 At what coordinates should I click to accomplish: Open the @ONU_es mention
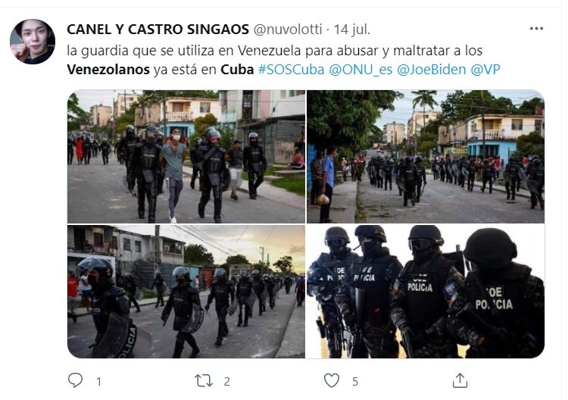point(360,69)
